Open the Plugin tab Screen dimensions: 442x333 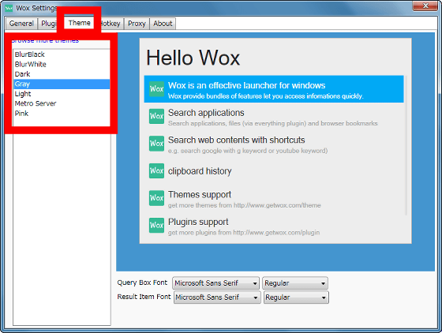pos(48,24)
